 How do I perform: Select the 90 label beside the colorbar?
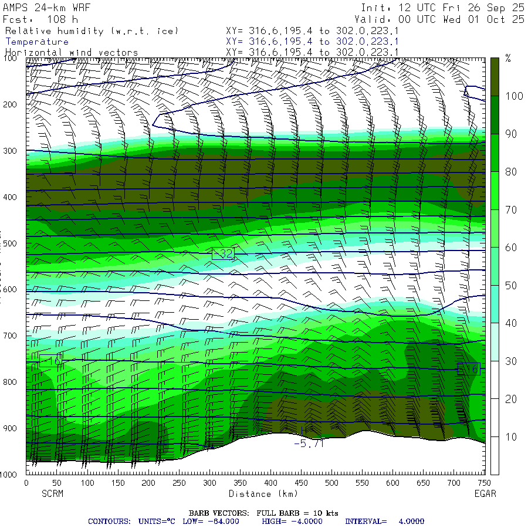[511, 134]
